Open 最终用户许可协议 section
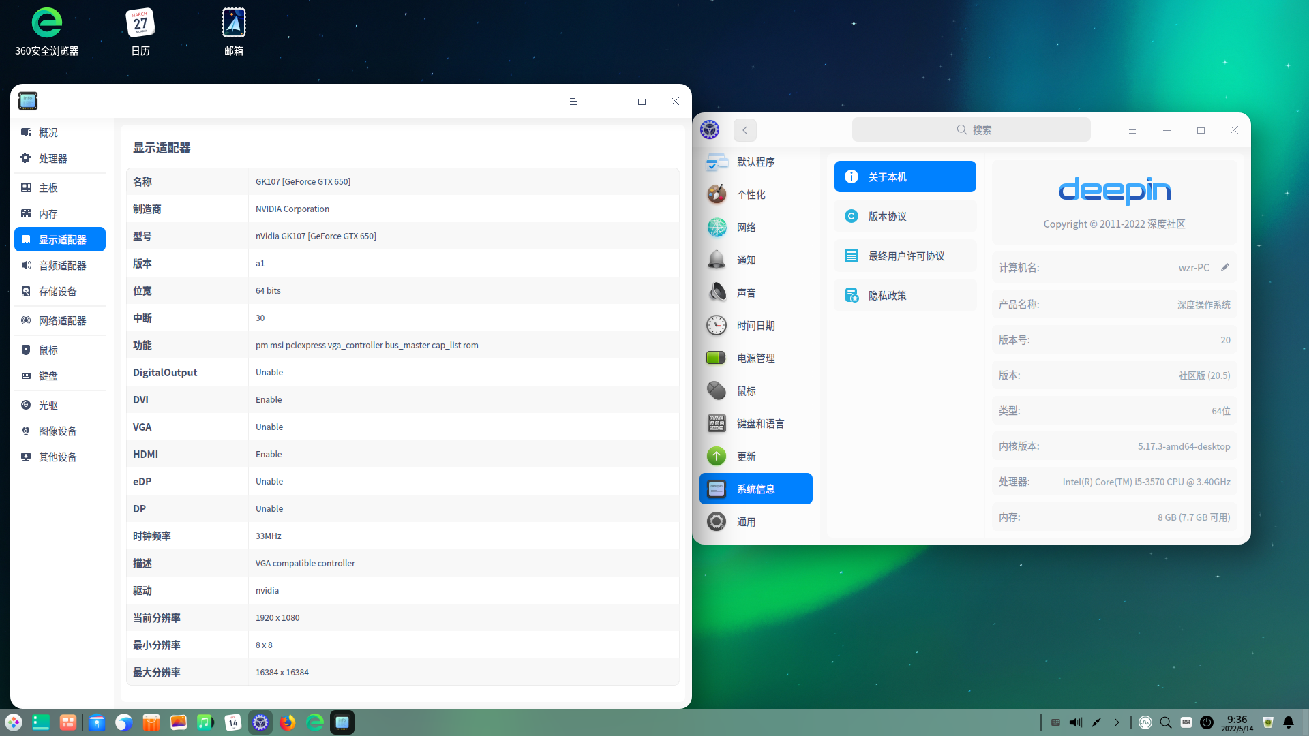 [905, 256]
